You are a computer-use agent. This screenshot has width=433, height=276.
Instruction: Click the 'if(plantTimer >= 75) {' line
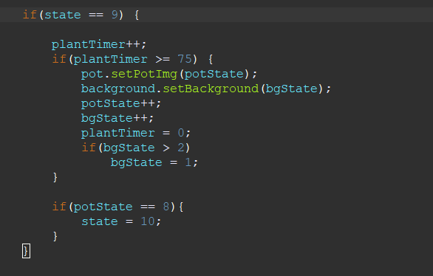click(132, 59)
